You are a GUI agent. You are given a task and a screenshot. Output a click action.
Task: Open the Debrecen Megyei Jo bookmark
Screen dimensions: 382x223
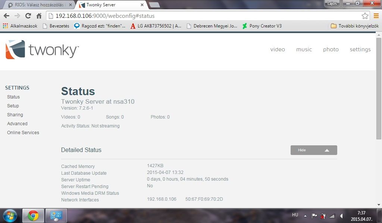[212, 26]
